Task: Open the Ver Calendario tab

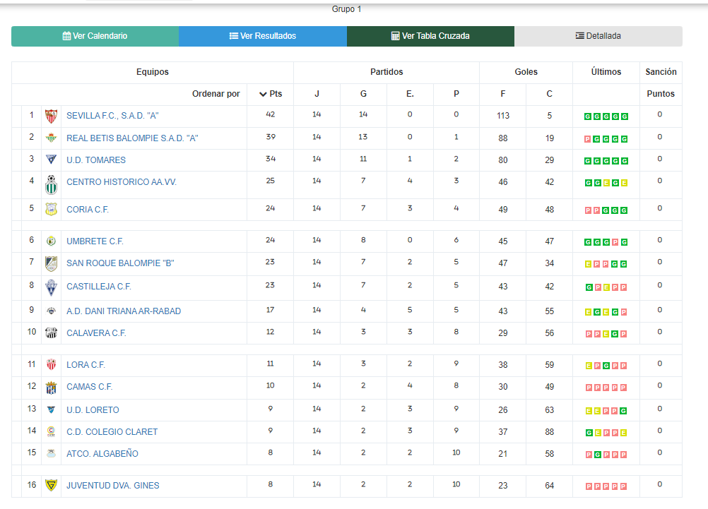Action: [x=95, y=36]
